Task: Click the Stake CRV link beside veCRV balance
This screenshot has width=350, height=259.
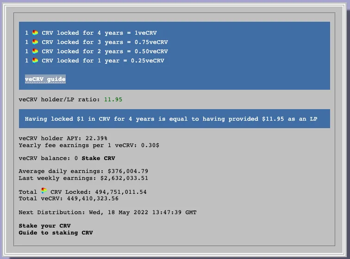Action: (98, 158)
